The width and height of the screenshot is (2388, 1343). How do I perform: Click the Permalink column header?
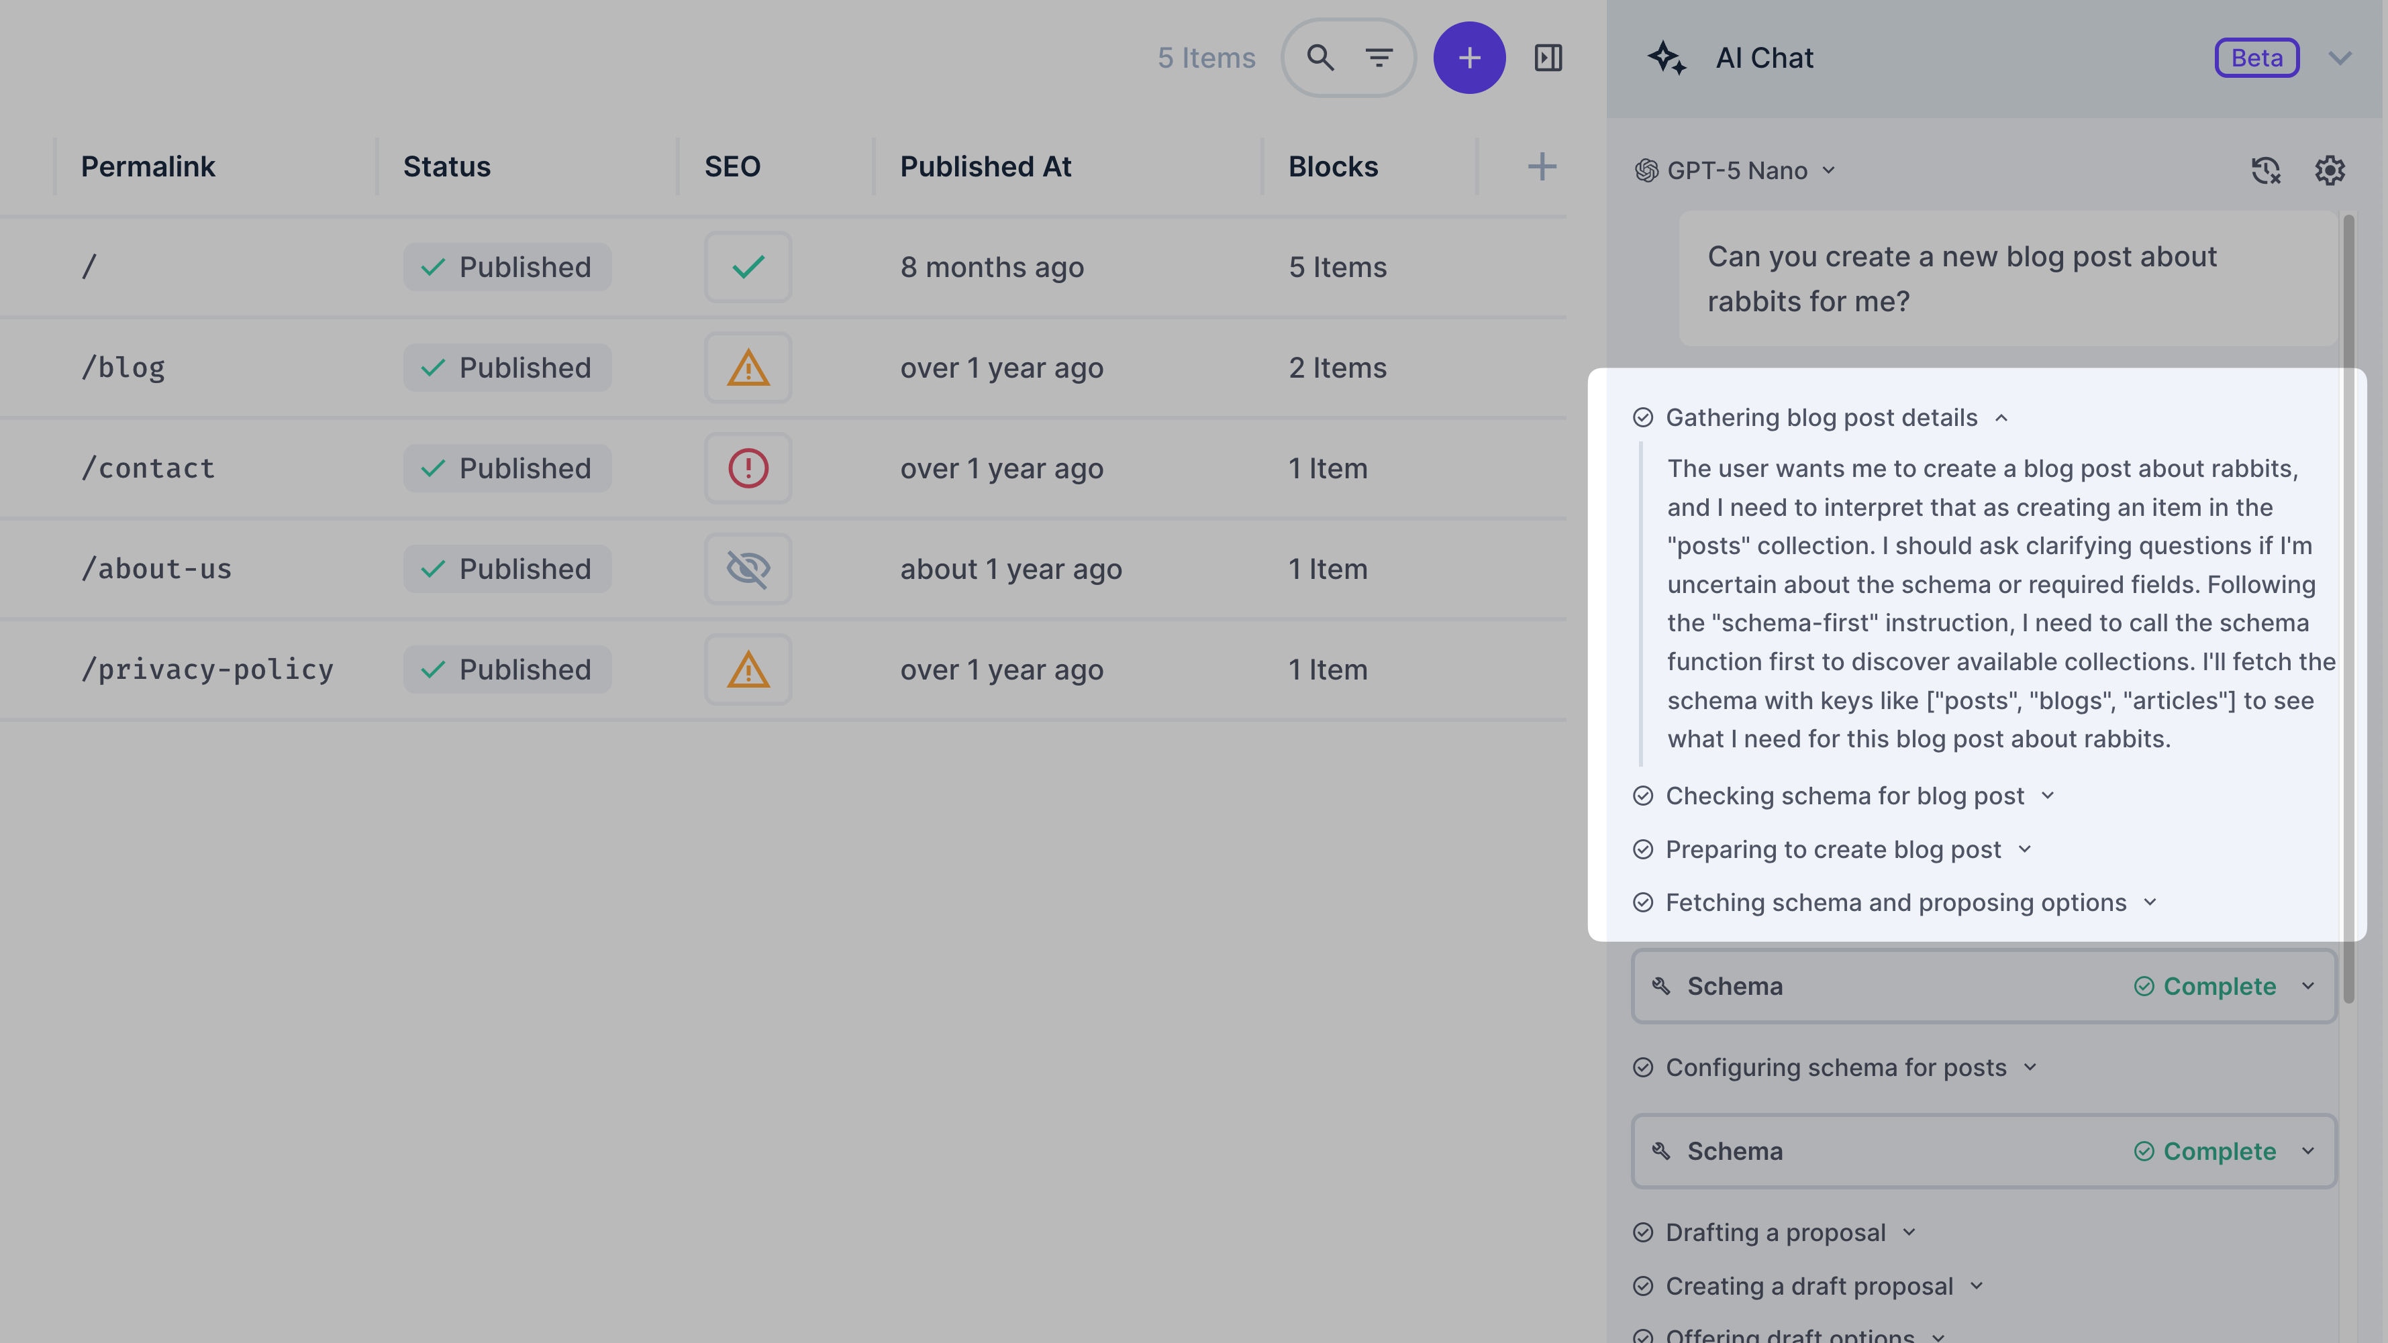click(148, 167)
